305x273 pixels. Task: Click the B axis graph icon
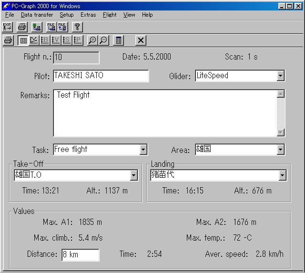coord(45,40)
